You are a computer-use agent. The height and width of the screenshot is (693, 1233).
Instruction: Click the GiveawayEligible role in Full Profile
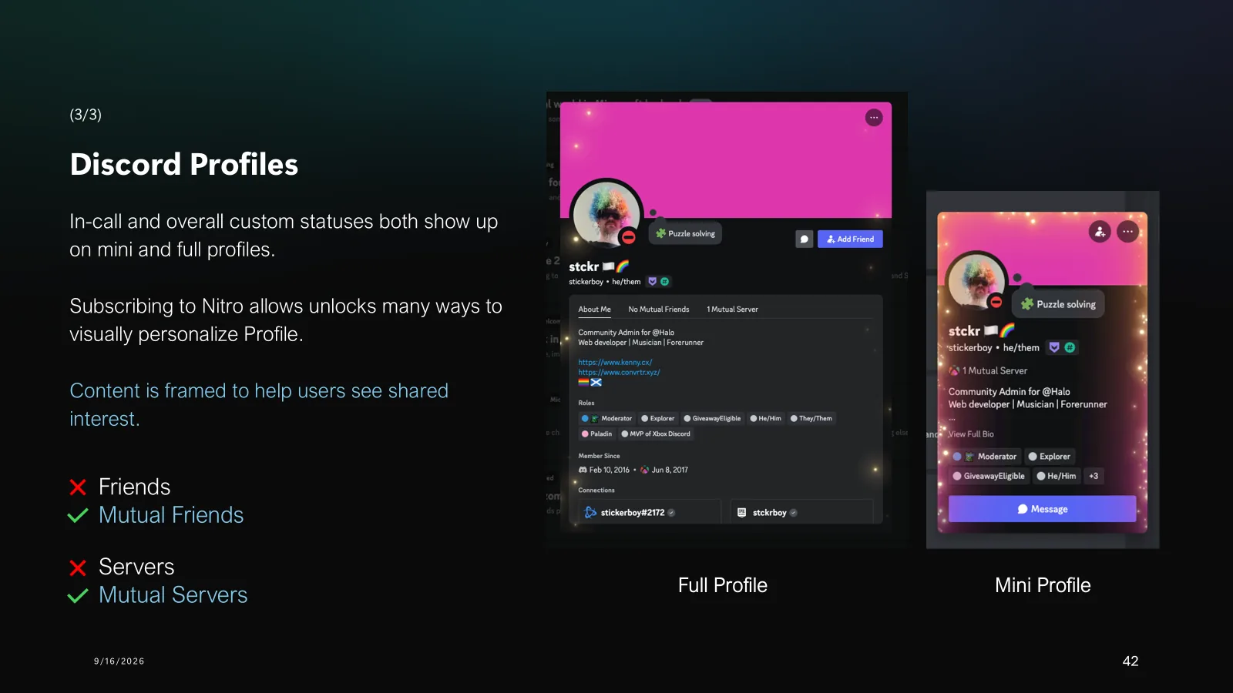click(x=712, y=419)
